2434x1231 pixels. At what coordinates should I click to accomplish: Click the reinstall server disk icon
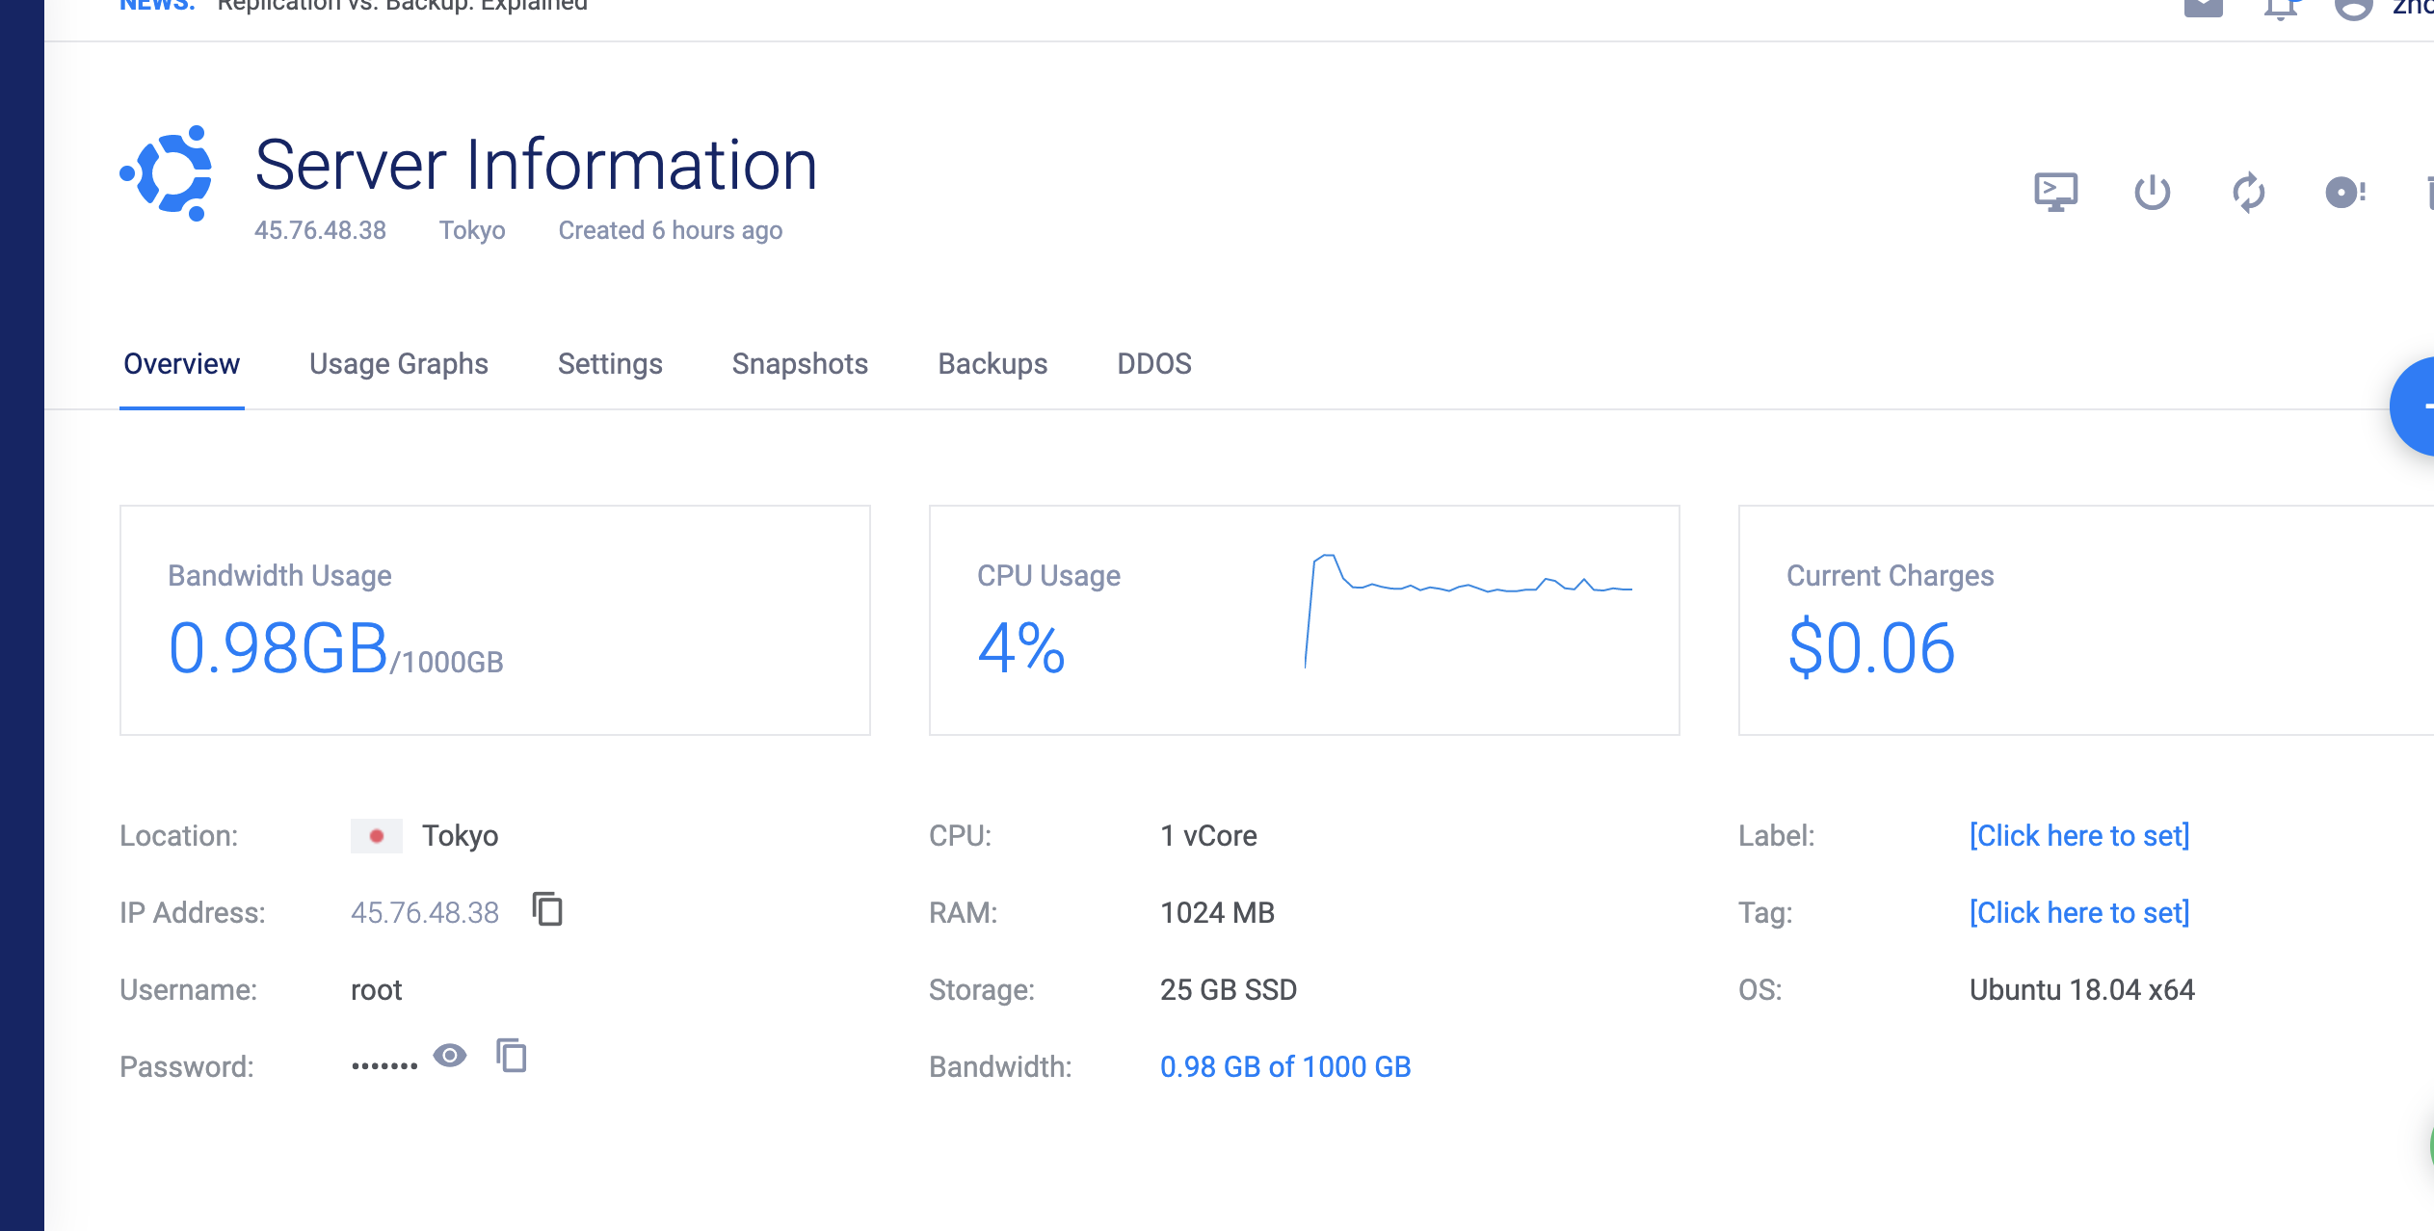pos(2343,192)
